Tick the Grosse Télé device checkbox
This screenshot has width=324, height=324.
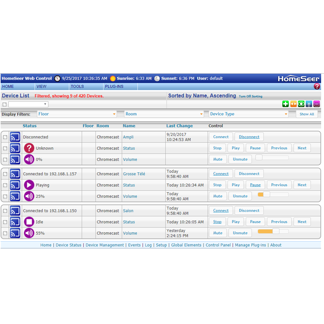pos(5,174)
